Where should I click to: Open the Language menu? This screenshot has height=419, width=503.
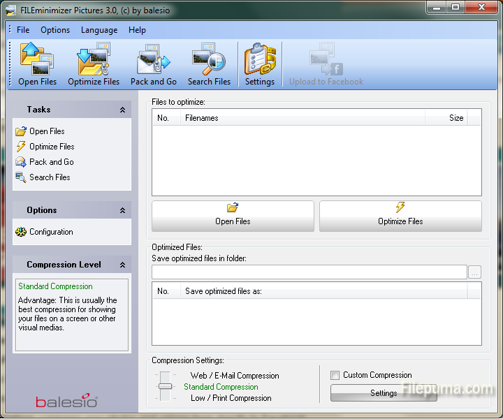pyautogui.click(x=99, y=30)
